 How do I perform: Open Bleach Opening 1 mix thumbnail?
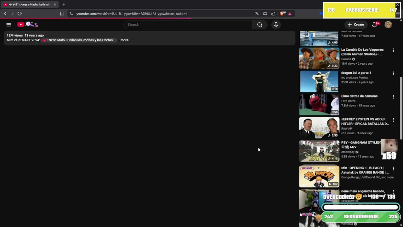pos(319,176)
